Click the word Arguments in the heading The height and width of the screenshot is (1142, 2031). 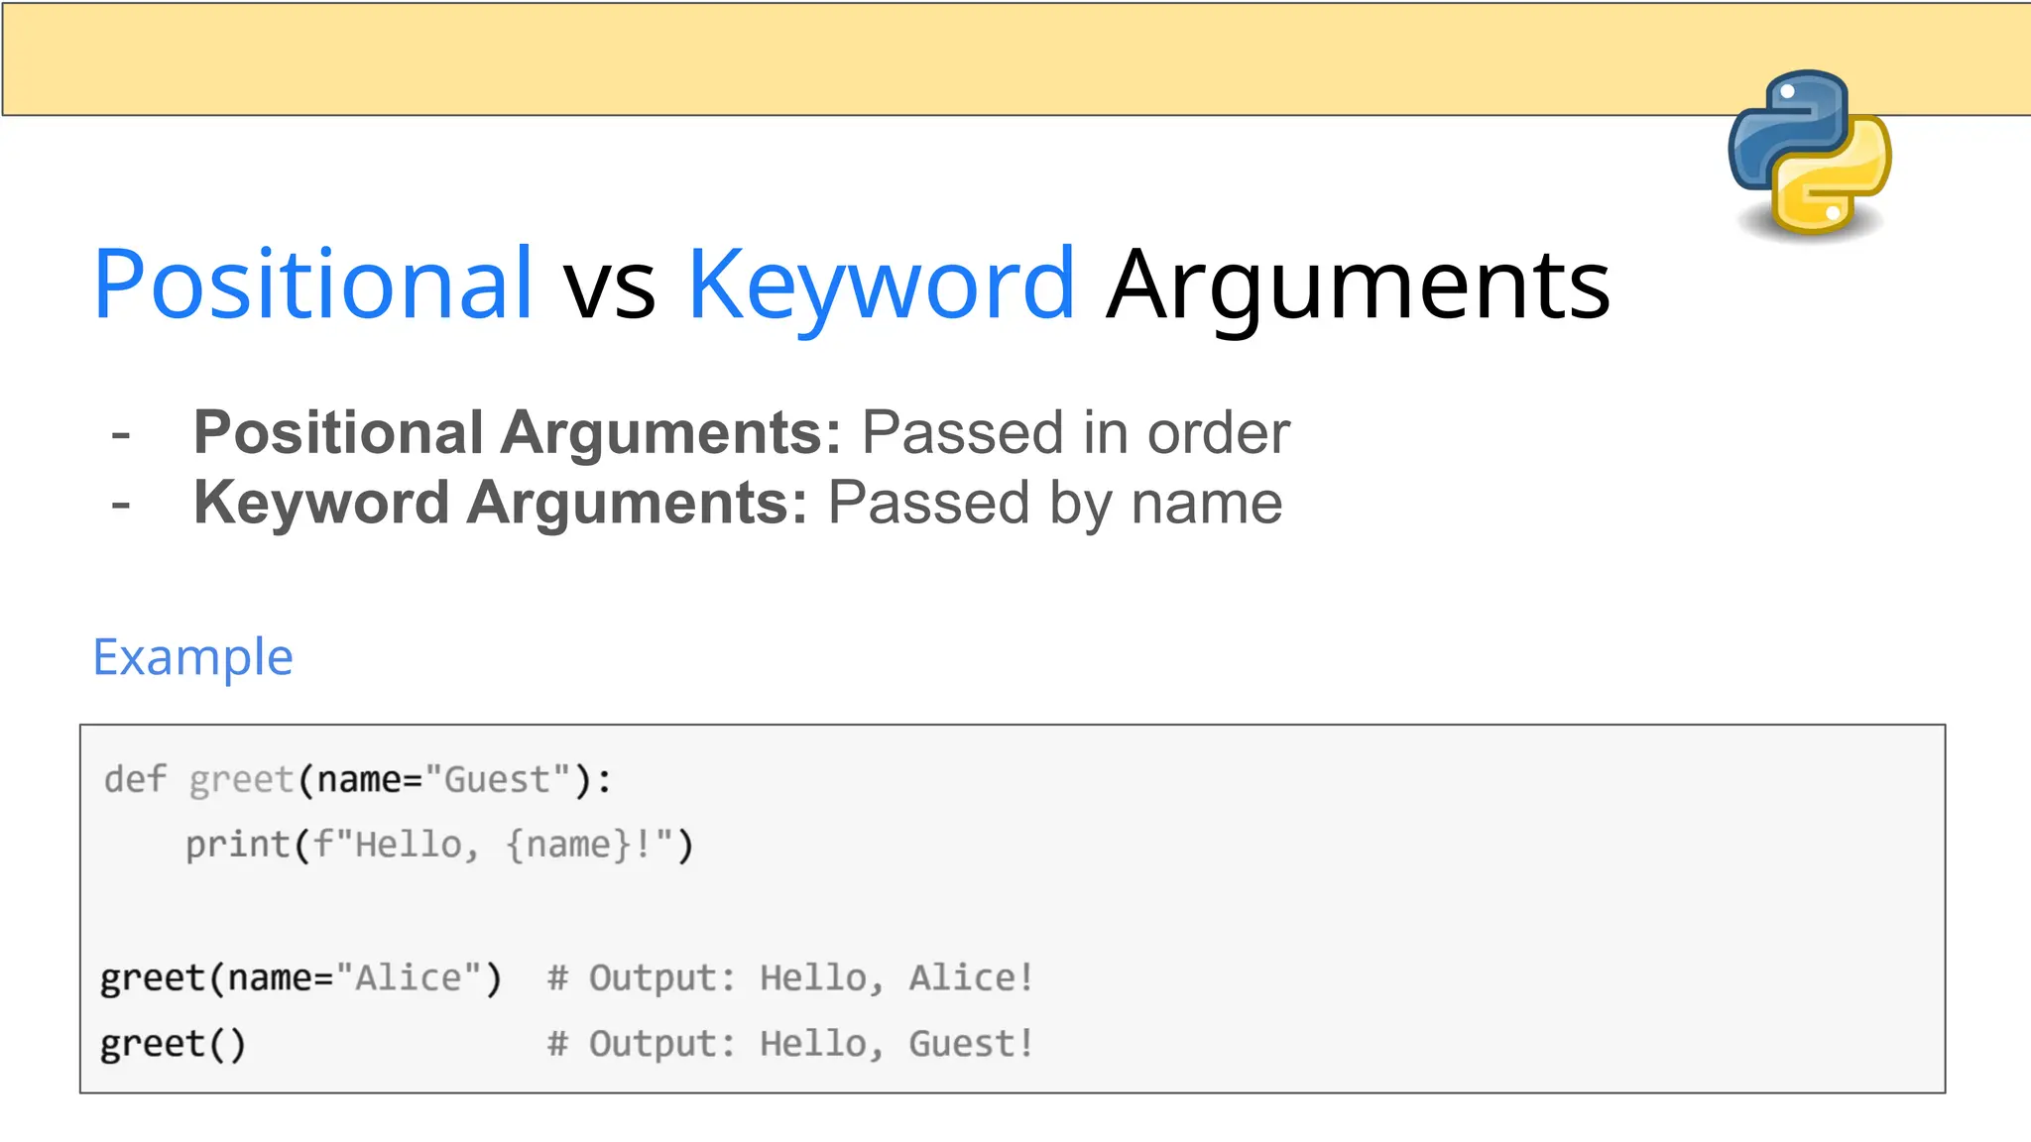pos(1357,285)
